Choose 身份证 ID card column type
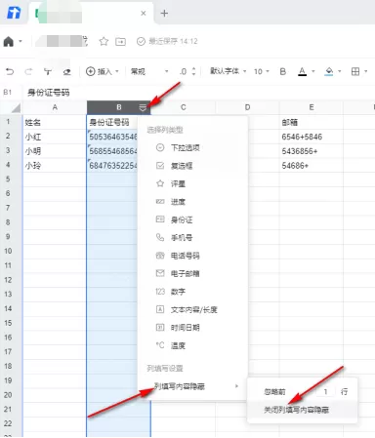 [x=192, y=219]
